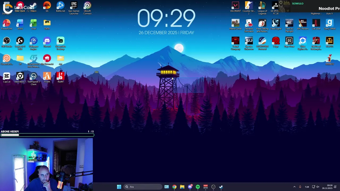Open the widgets picture icon in taskbar
340x191 pixels.
pyautogui.click(x=167, y=187)
